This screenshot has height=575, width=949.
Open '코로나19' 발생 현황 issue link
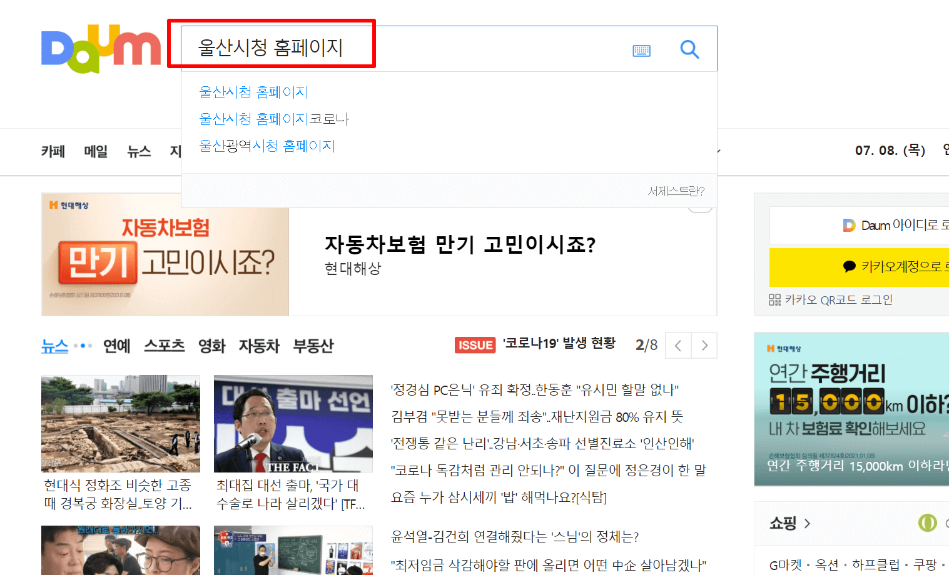click(559, 343)
